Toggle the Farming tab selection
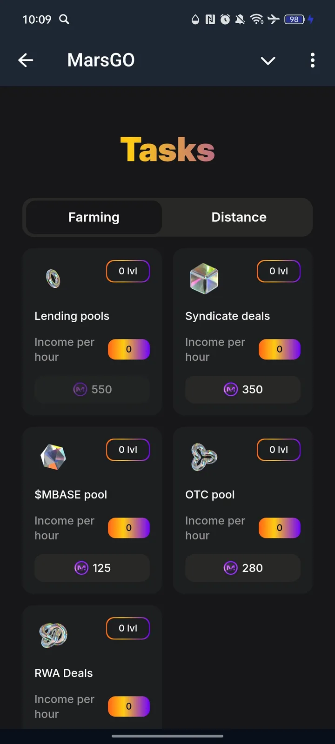 (x=94, y=217)
